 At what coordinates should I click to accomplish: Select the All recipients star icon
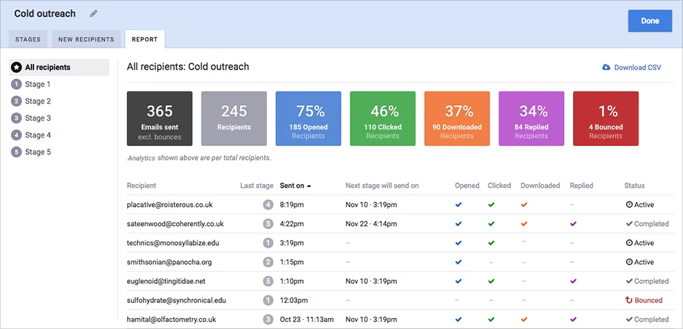coord(16,68)
